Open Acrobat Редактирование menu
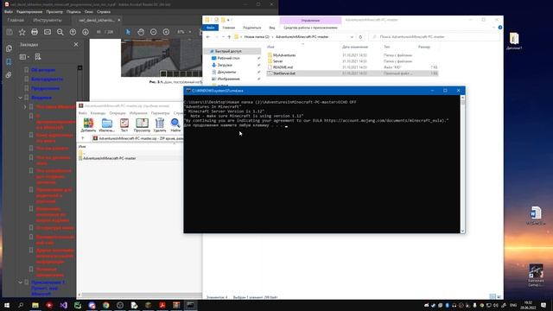 [x=29, y=11]
